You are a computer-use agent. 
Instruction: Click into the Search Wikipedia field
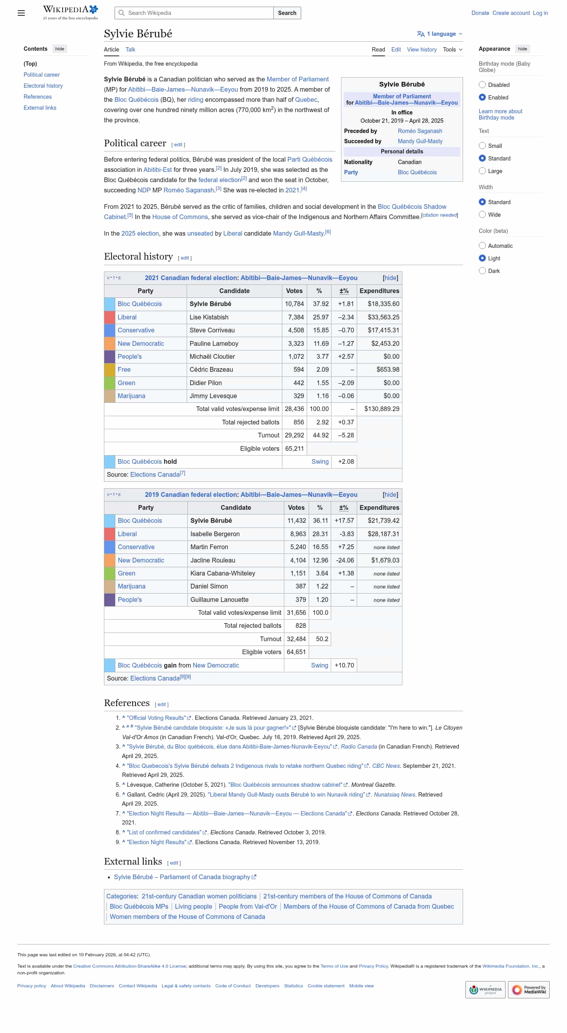tap(194, 13)
